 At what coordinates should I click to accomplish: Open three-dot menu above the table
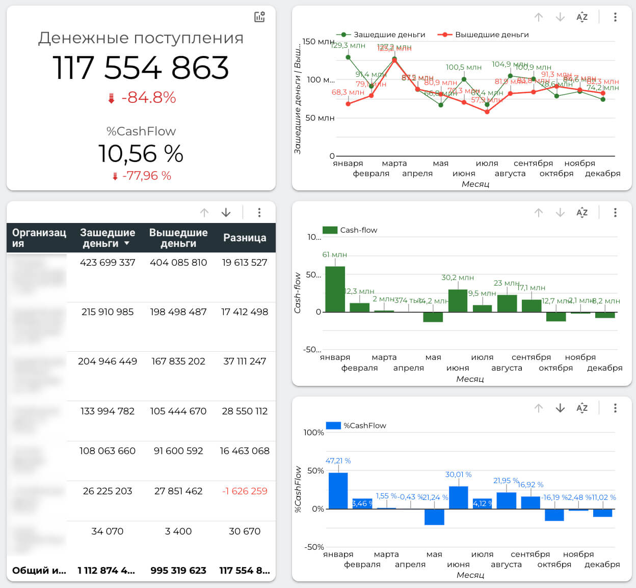[259, 212]
